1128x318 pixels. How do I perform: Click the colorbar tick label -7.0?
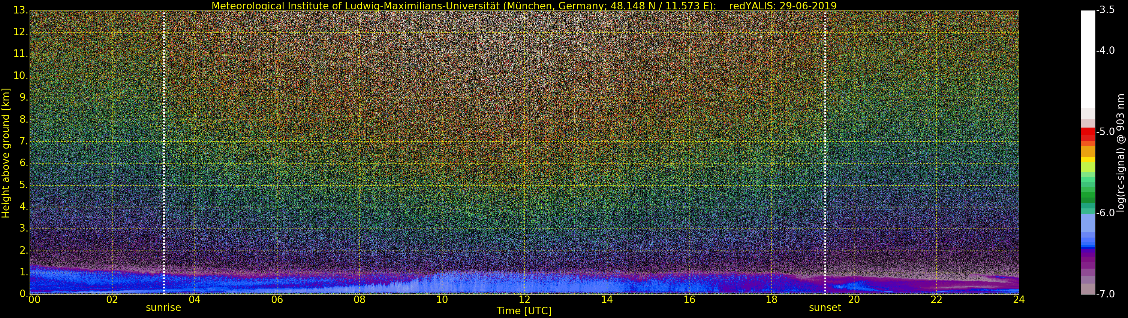click(1106, 294)
